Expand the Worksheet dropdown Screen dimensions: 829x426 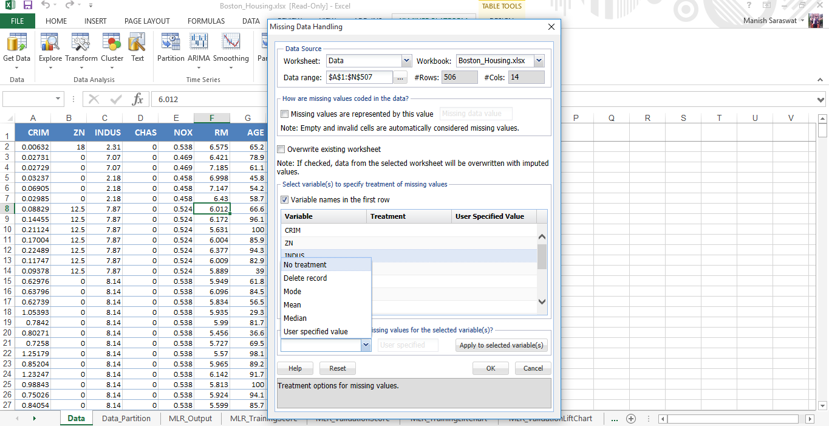click(x=406, y=61)
